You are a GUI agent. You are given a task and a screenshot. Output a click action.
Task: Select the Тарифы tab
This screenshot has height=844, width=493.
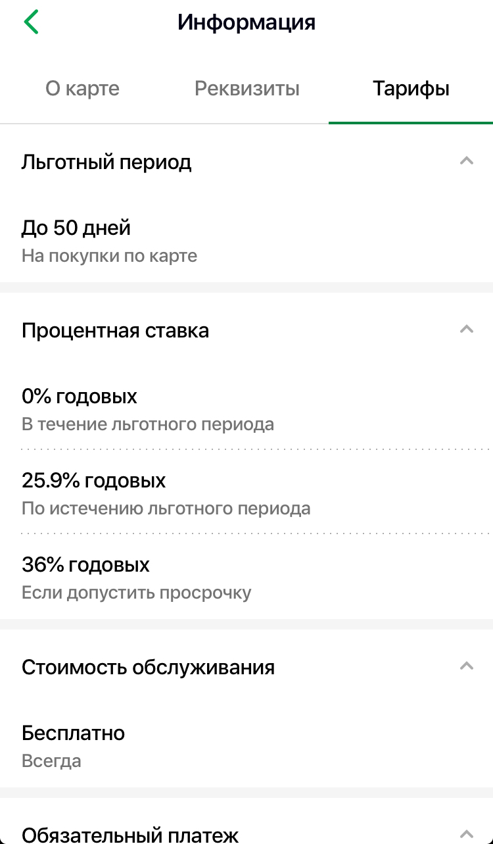411,88
